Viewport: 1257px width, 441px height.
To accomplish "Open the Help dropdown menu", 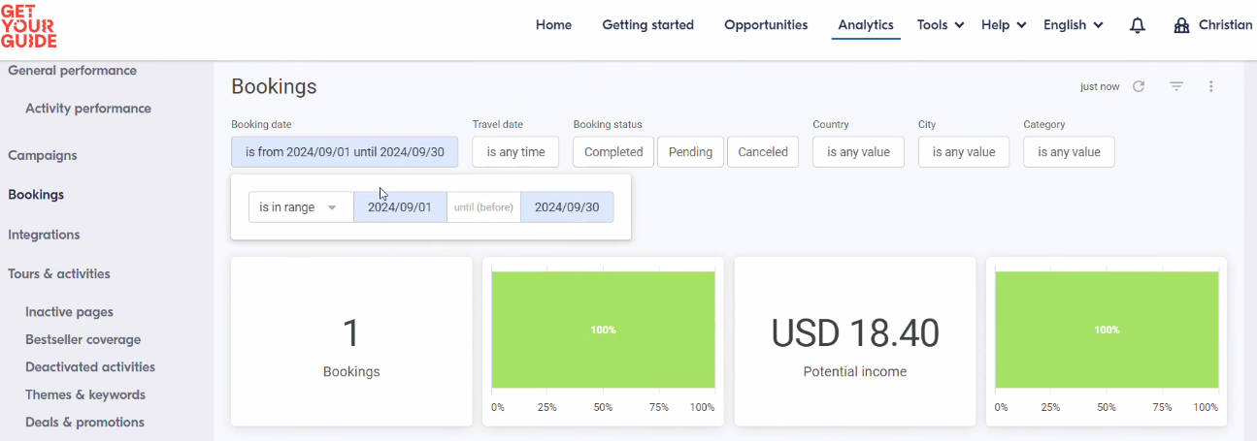I will coord(1004,25).
